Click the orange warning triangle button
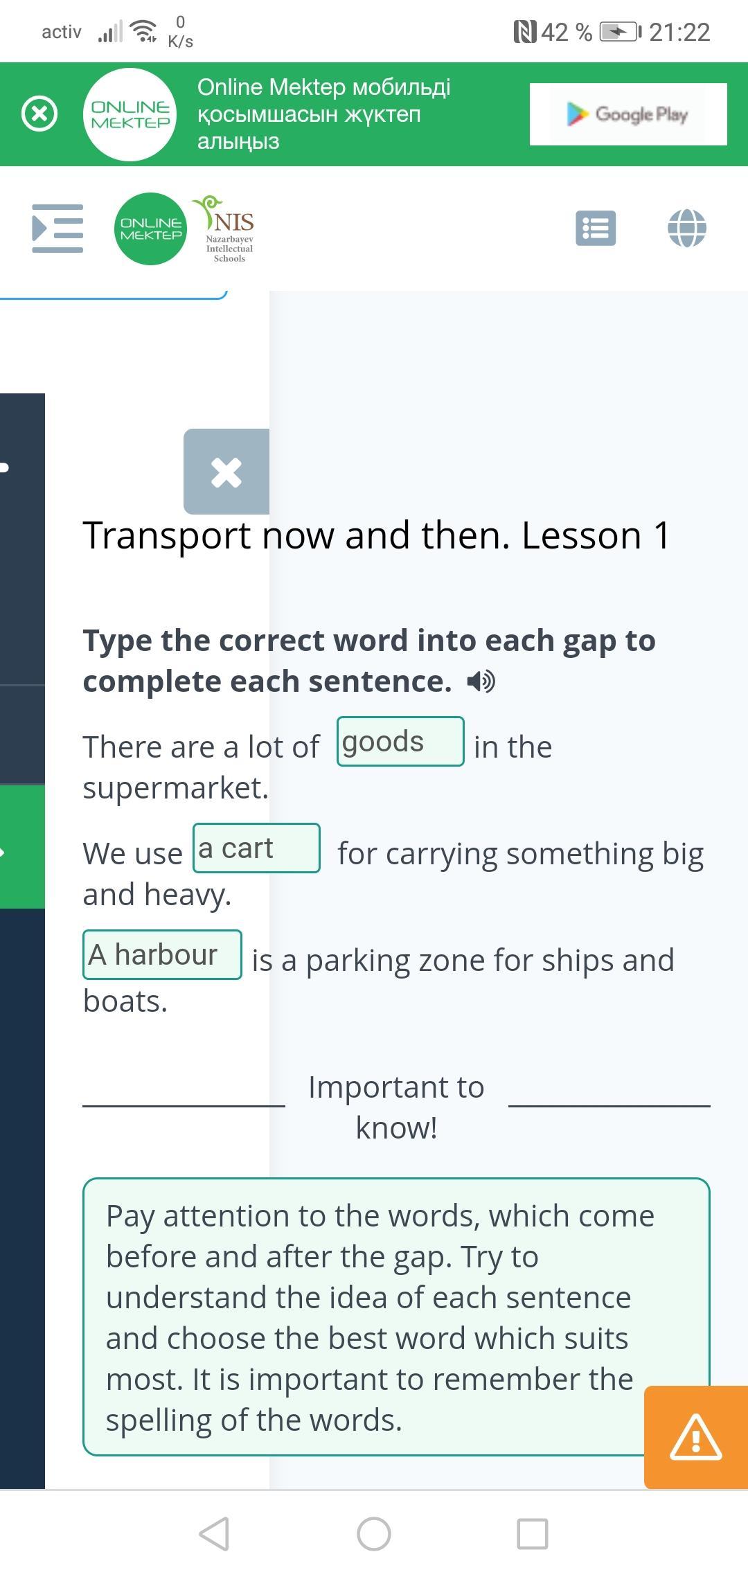Image resolution: width=748 pixels, height=1579 pixels. pos(696,1437)
